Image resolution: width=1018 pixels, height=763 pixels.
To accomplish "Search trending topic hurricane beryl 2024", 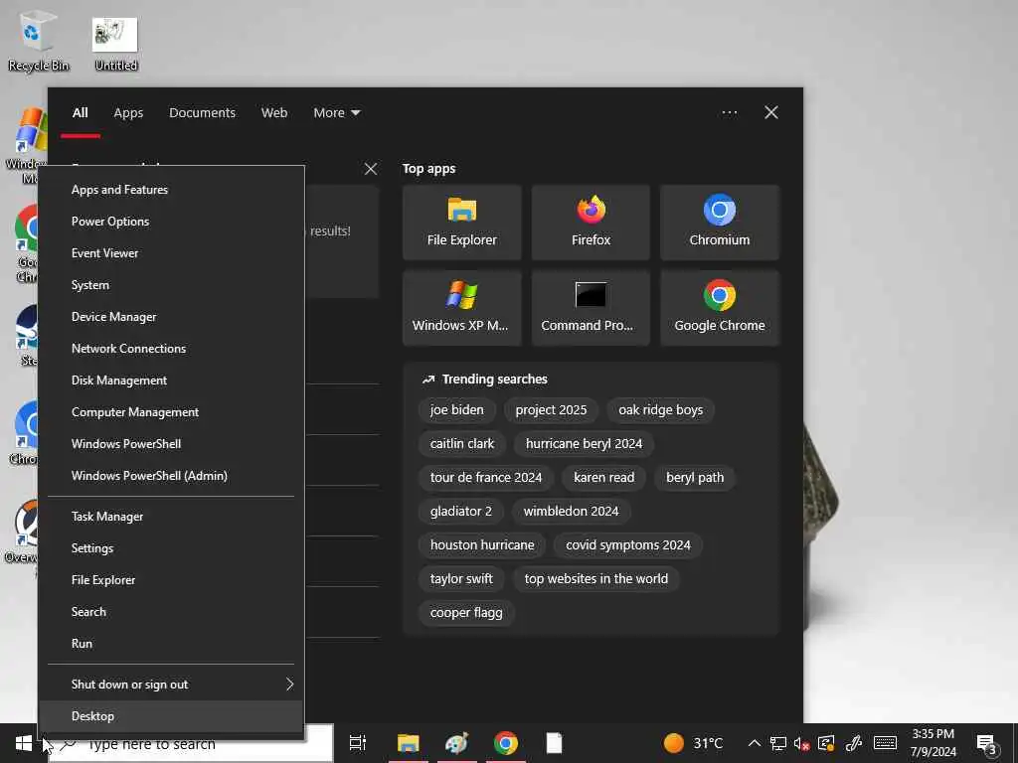I will pyautogui.click(x=585, y=444).
